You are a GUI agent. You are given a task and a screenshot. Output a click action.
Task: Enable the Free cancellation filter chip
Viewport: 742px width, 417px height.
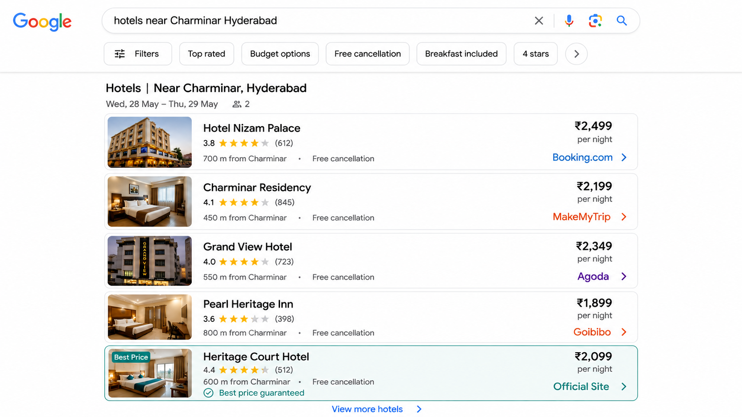367,54
